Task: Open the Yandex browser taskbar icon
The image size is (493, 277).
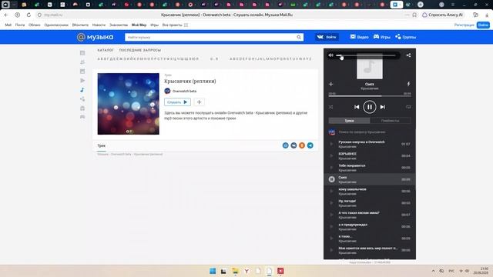Action: (246, 271)
